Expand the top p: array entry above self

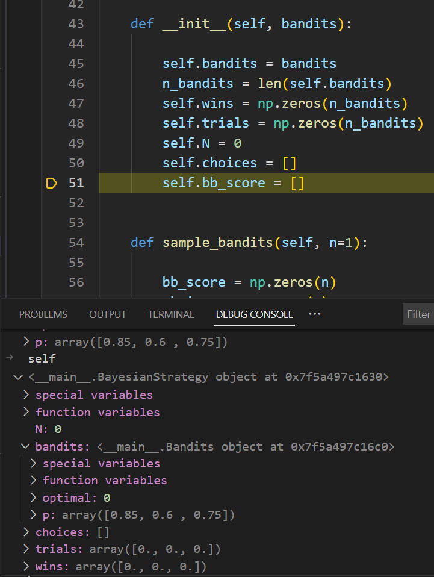26,342
